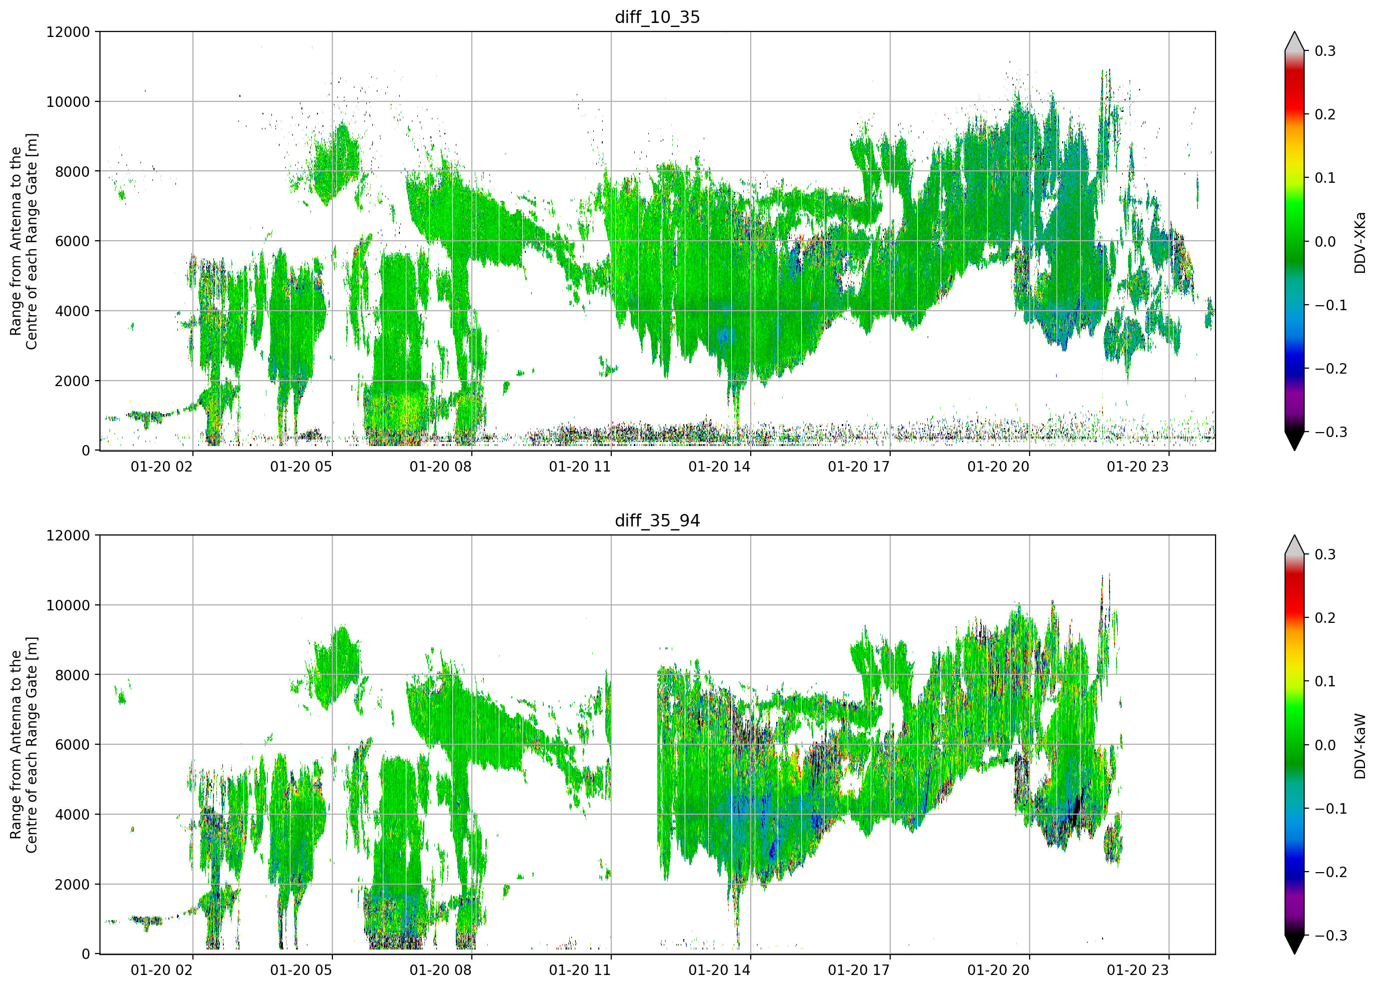Click '01-20 23' under the diff_10_35 plot
The height and width of the screenshot is (988, 1377).
(1138, 467)
